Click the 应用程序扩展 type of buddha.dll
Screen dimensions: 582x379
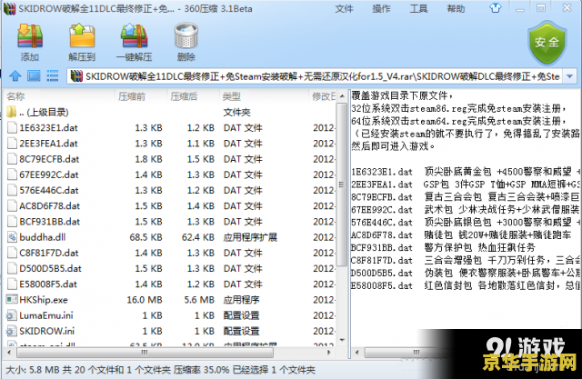(250, 237)
